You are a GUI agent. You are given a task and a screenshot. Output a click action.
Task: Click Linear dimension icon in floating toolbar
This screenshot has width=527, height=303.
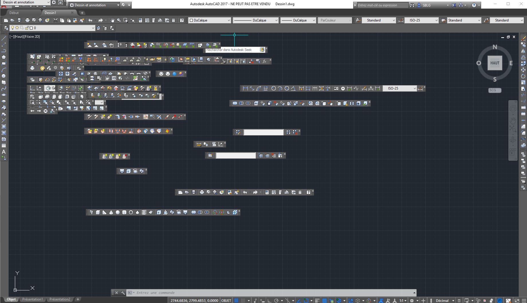click(245, 88)
